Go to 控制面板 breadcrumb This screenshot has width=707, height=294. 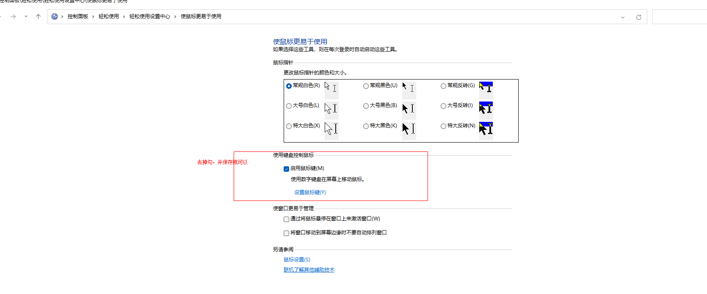[78, 16]
